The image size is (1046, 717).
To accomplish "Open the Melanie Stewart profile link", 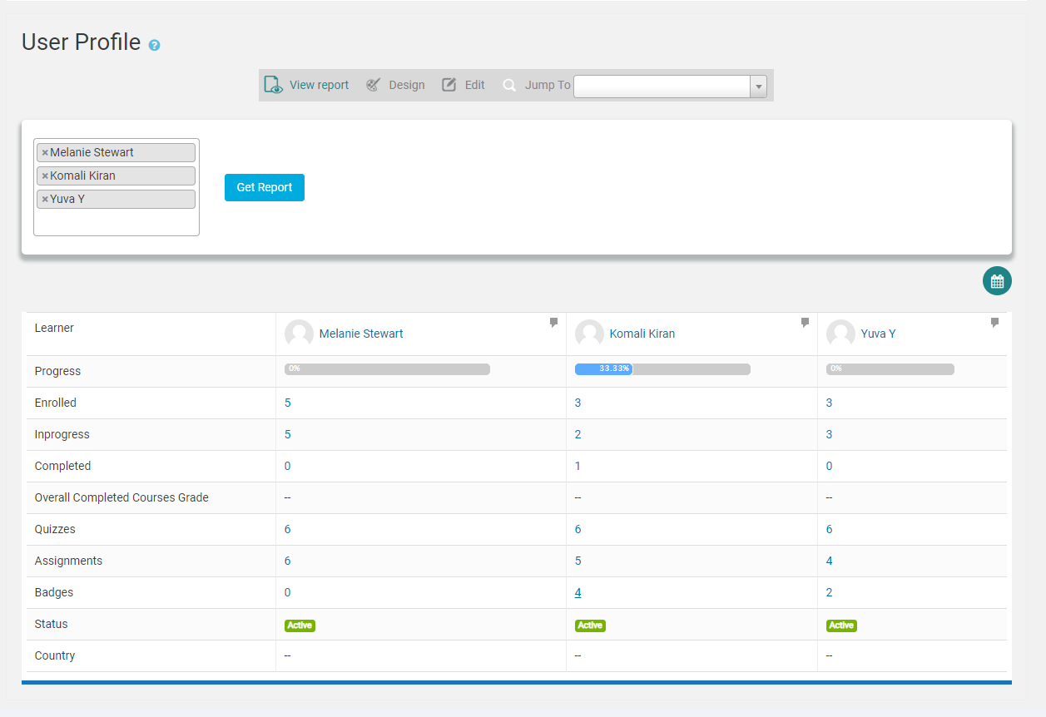I will pos(361,334).
